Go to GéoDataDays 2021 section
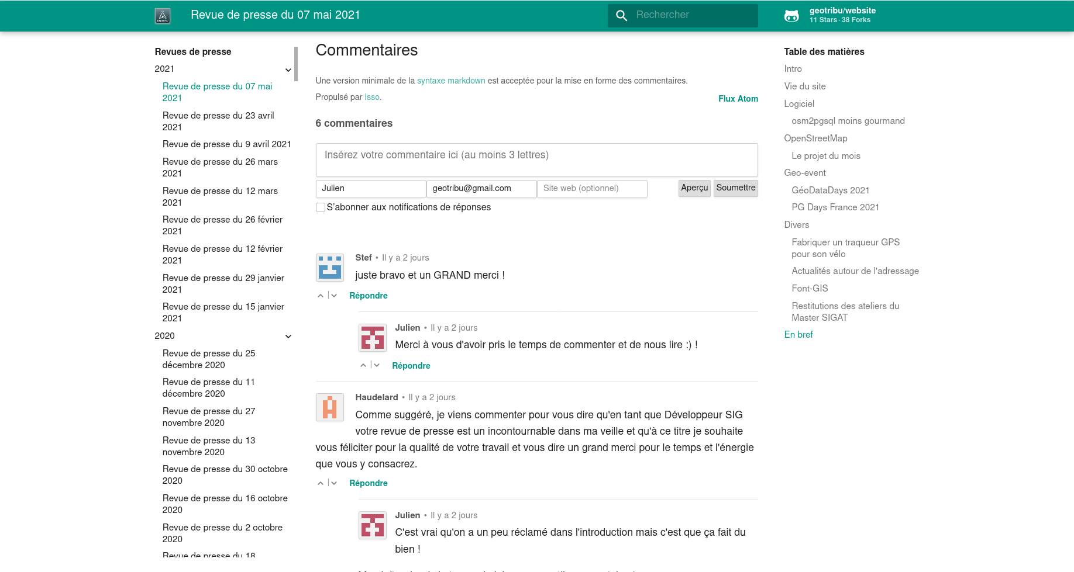This screenshot has height=572, width=1074. pos(831,190)
